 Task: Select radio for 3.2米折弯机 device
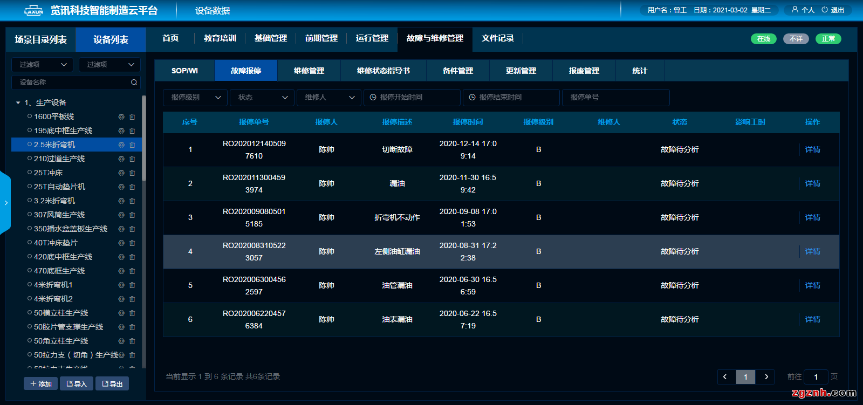click(30, 201)
